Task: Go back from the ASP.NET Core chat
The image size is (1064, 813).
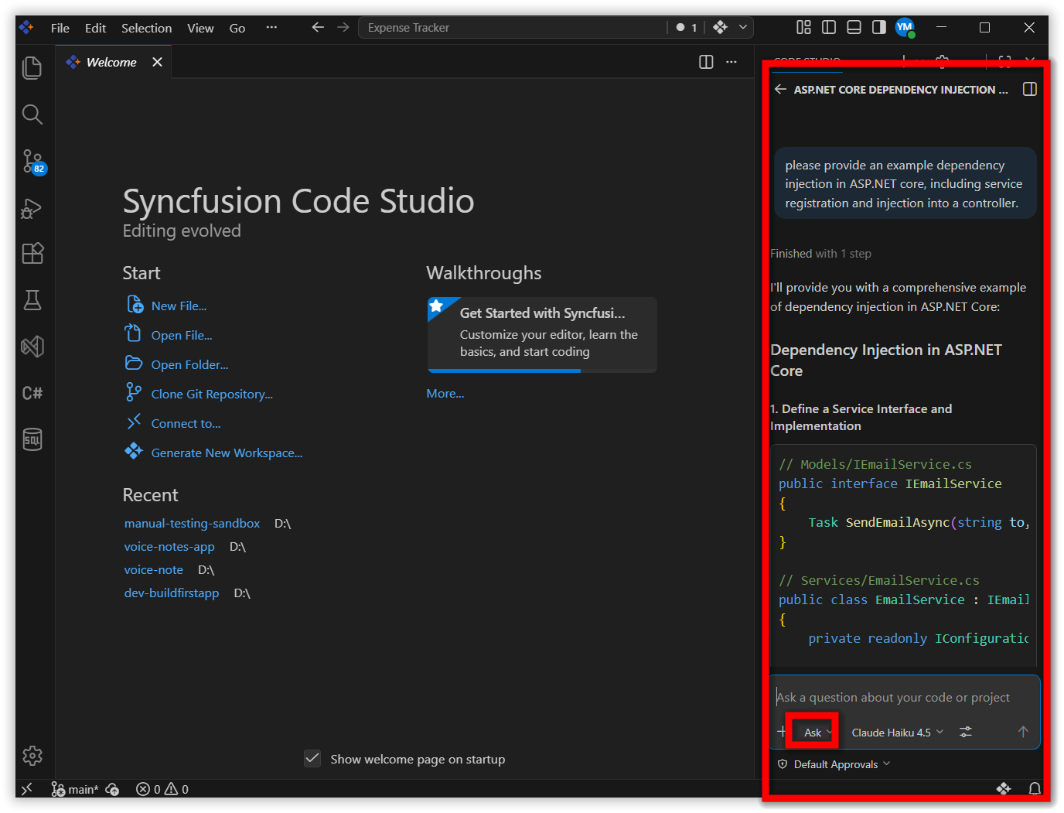Action: click(780, 89)
